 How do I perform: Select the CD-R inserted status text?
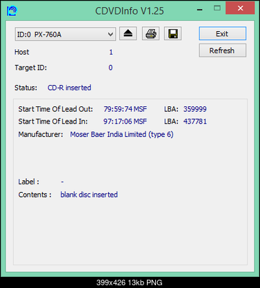pos(70,88)
